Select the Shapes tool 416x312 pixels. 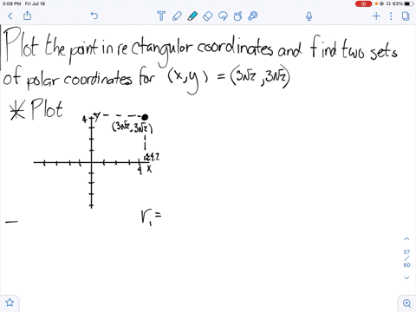(x=237, y=16)
